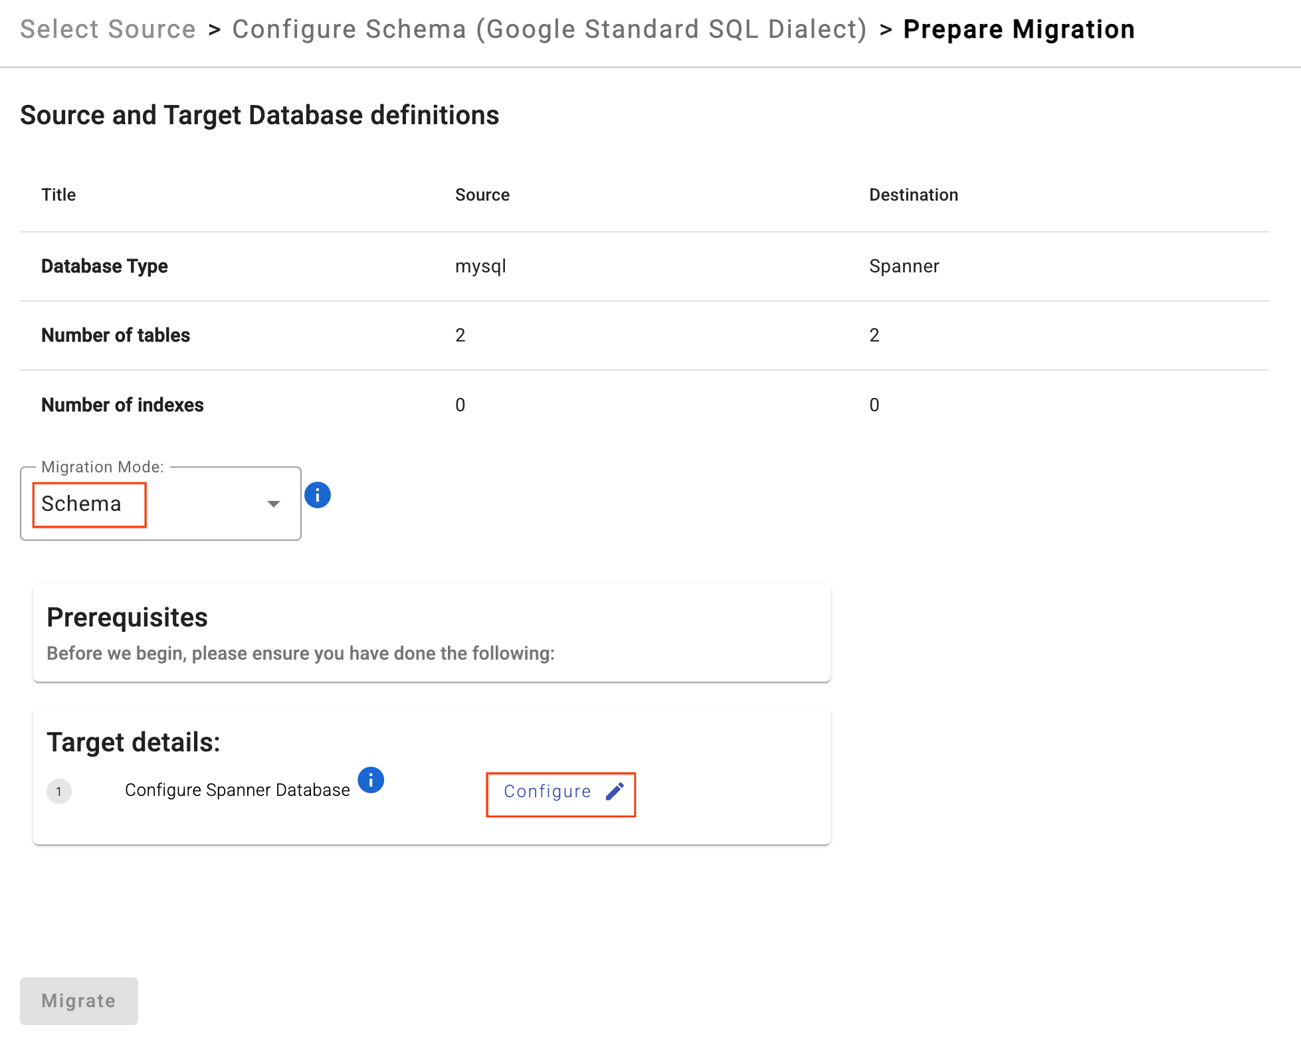1301x1055 pixels.
Task: Click the Migrate button
Action: point(78,1001)
